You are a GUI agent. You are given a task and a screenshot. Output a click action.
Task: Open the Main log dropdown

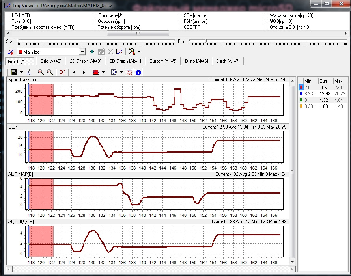point(82,52)
